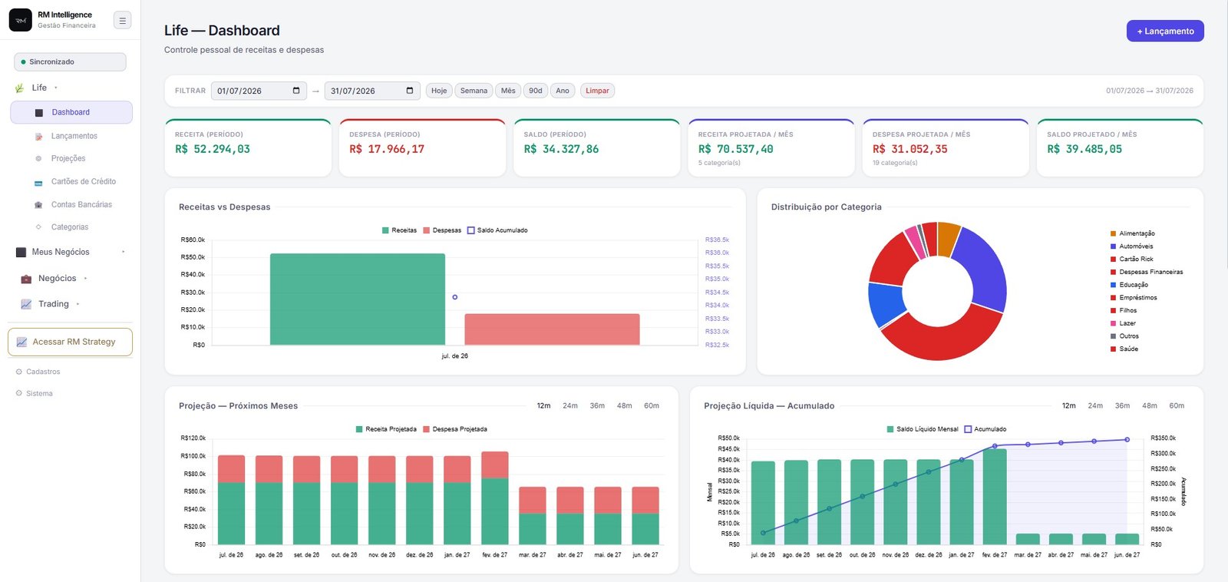
Task: Click the Cartões de Crédito card icon
Action: coord(39,183)
